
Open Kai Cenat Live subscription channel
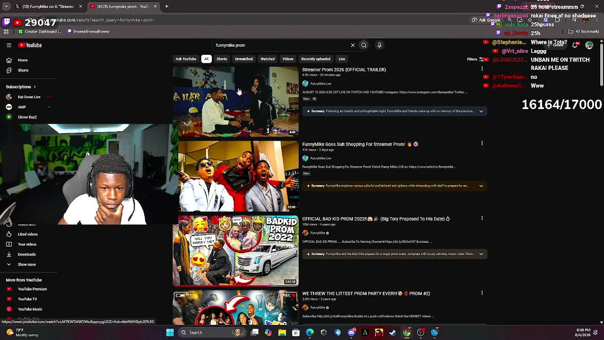pos(28,97)
